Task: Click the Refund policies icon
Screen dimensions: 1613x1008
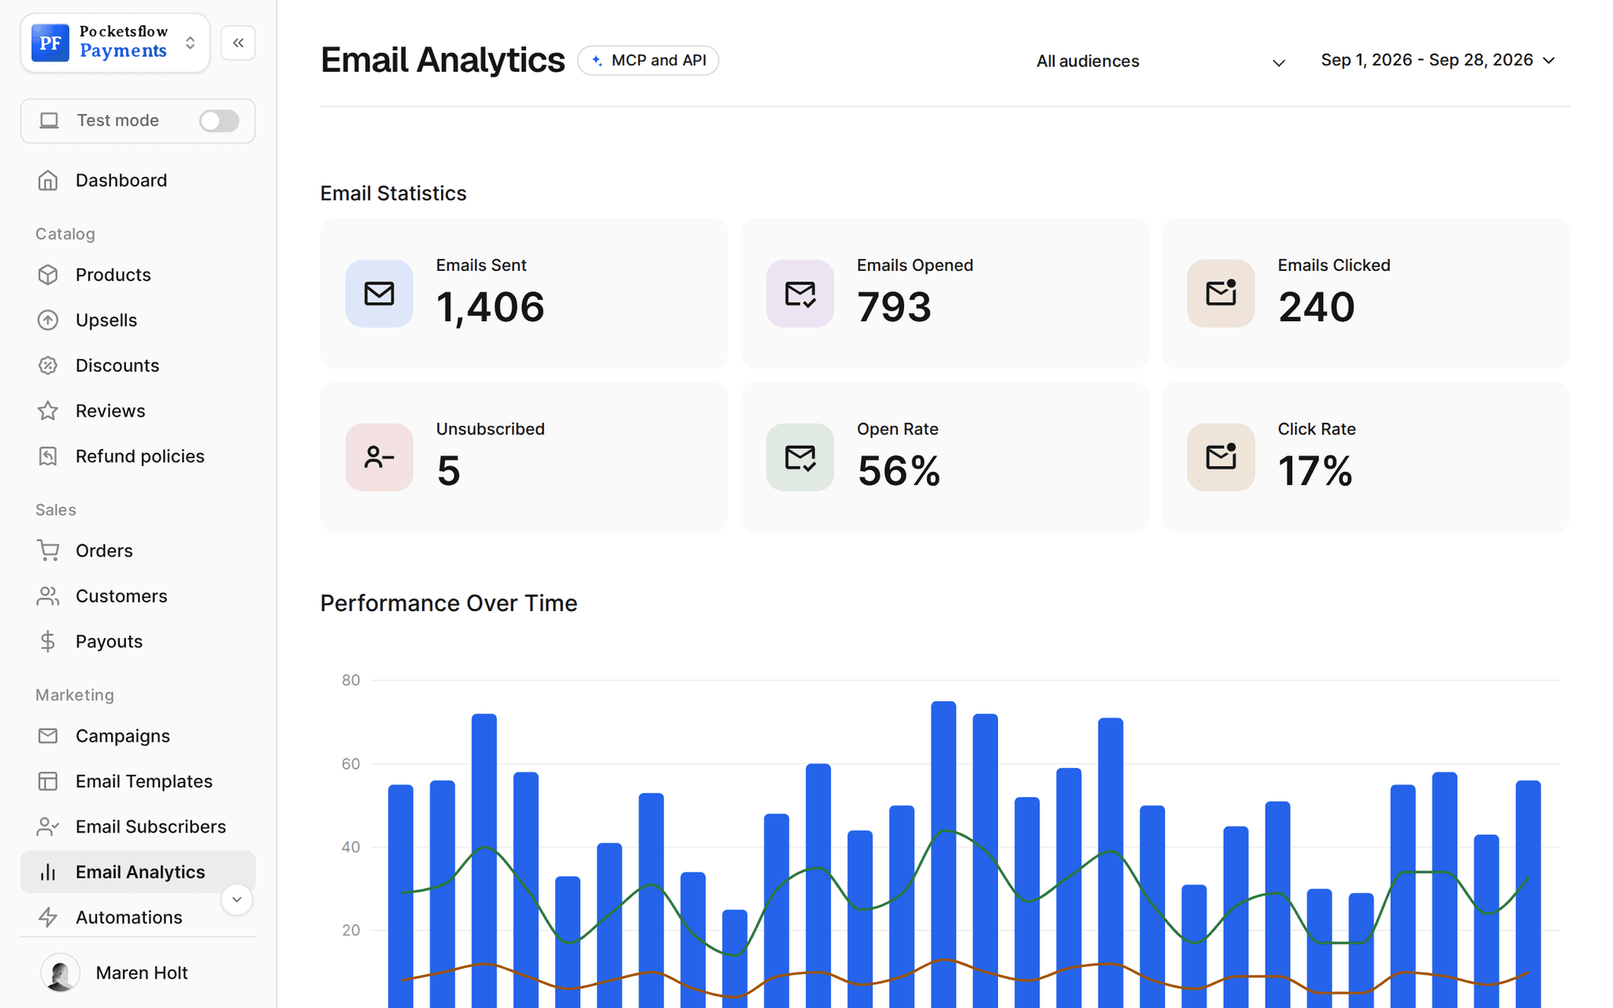Action: 48,456
